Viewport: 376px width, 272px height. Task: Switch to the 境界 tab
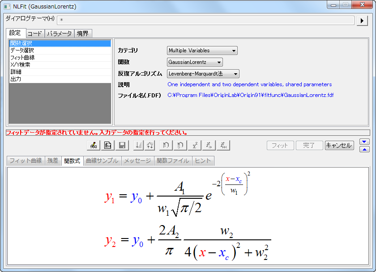click(x=83, y=33)
